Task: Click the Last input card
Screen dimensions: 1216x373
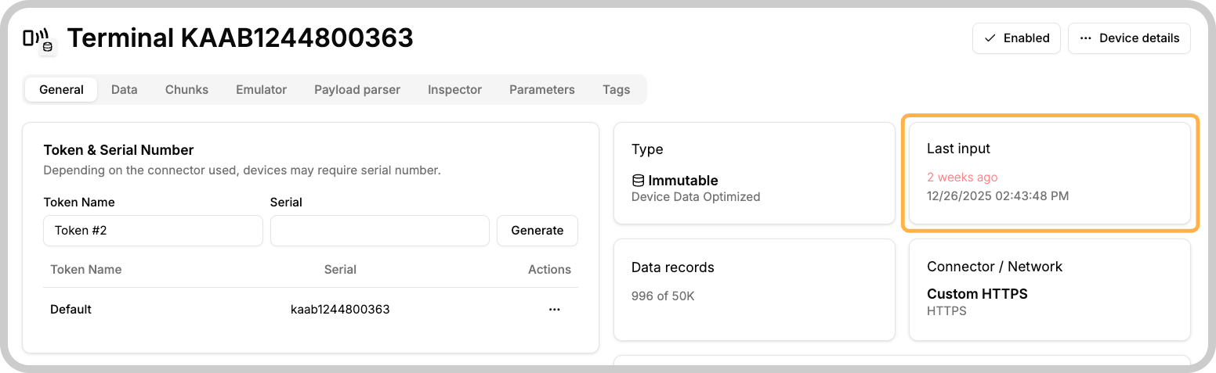Action: coord(1050,174)
